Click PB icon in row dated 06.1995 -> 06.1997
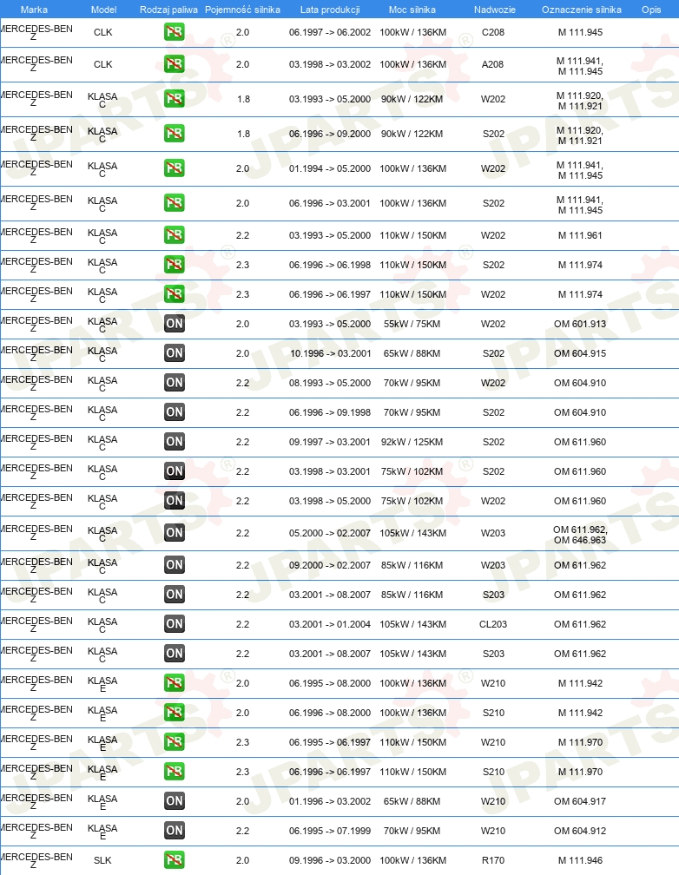 pos(175,742)
